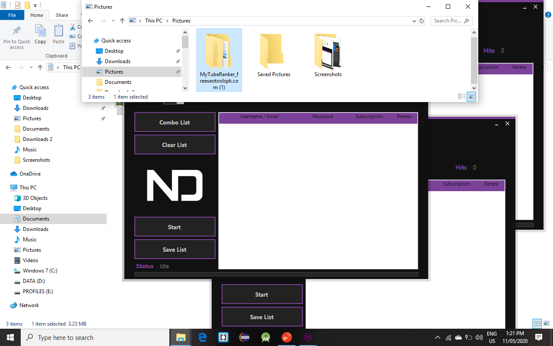Switch Pictures window to large icons view
This screenshot has height=346, width=553.
[471, 97]
